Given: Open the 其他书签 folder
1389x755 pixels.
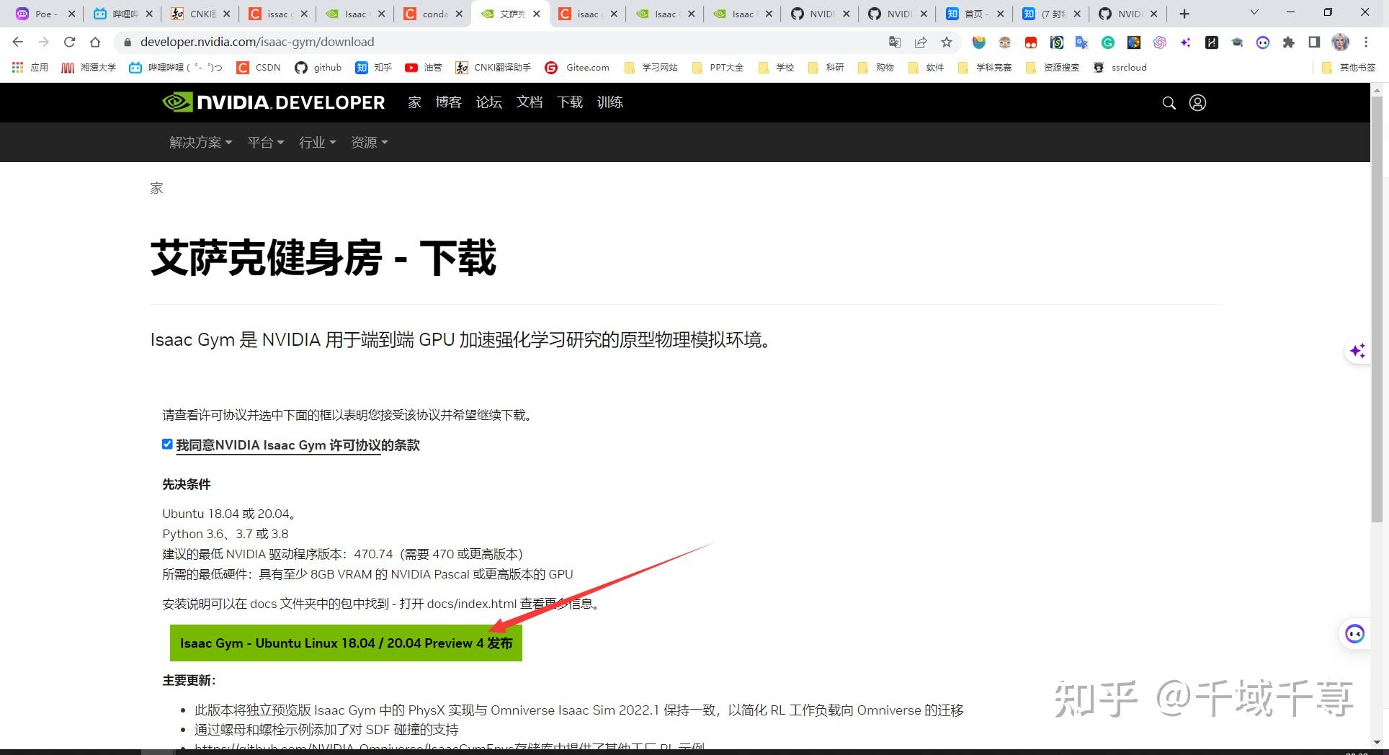Looking at the screenshot, I should pos(1349,68).
